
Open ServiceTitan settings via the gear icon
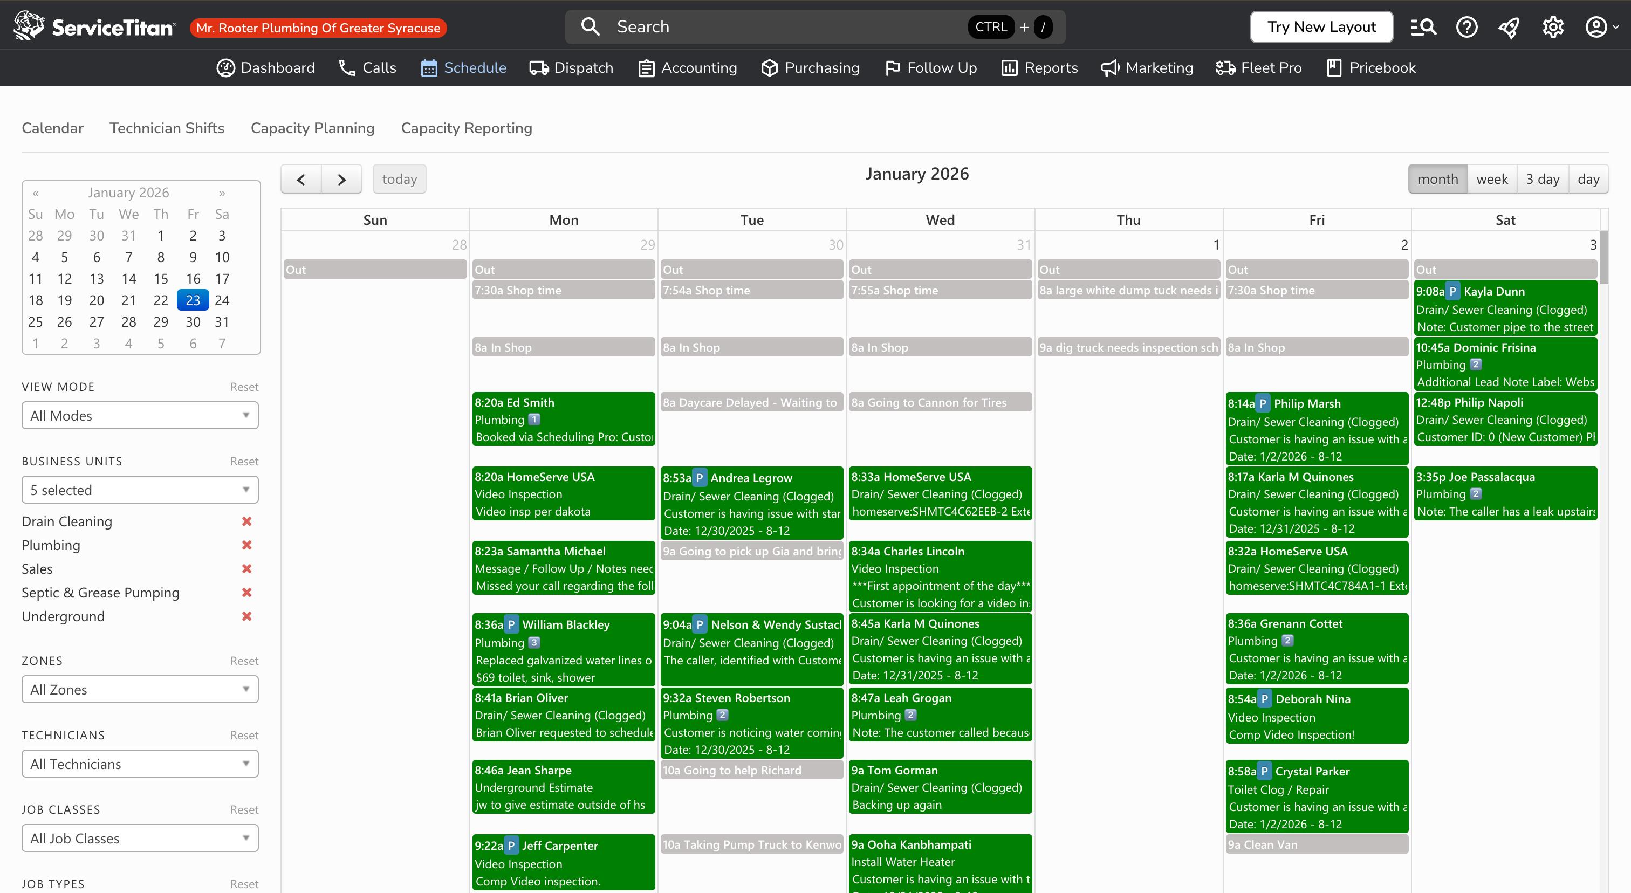point(1552,26)
